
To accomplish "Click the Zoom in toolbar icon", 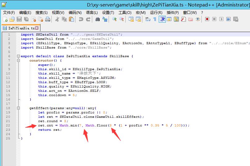I will tap(114, 19).
